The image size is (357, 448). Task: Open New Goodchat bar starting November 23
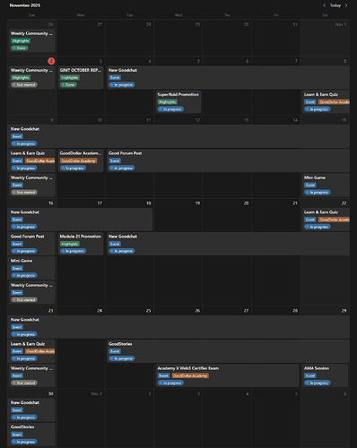click(178, 327)
